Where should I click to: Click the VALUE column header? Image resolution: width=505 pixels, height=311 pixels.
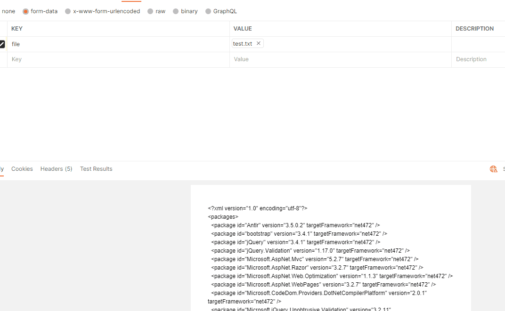[243, 29]
